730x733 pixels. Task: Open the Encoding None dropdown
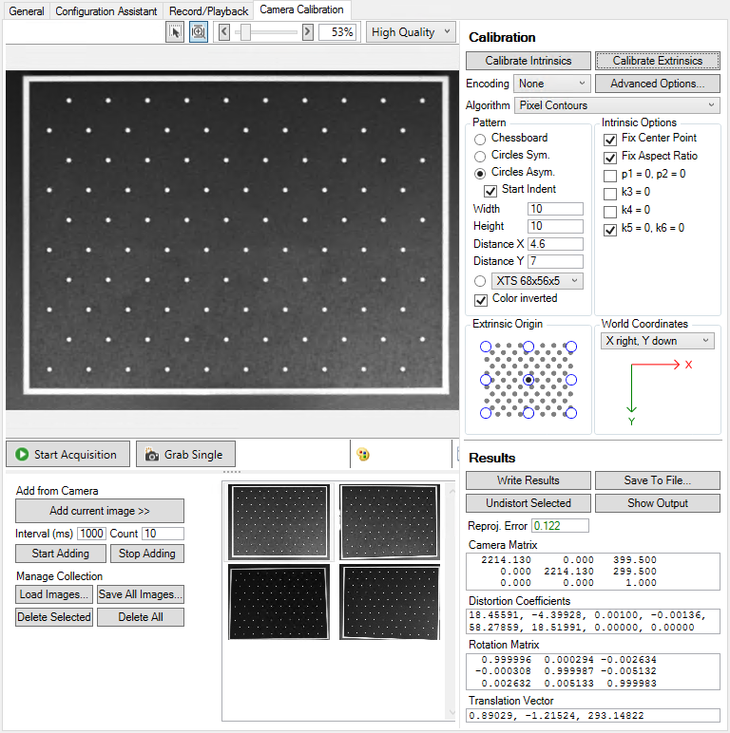(552, 84)
